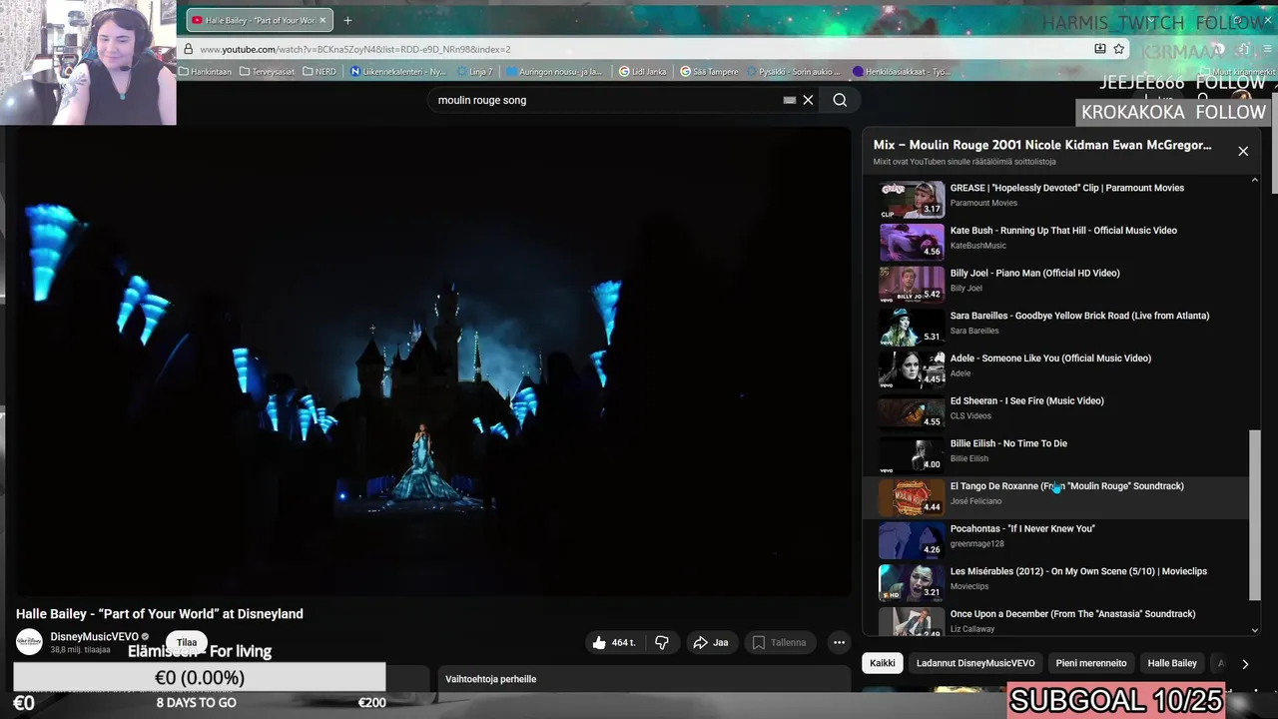The image size is (1278, 719).
Task: Click greenmage128 channel name
Action: (x=976, y=544)
